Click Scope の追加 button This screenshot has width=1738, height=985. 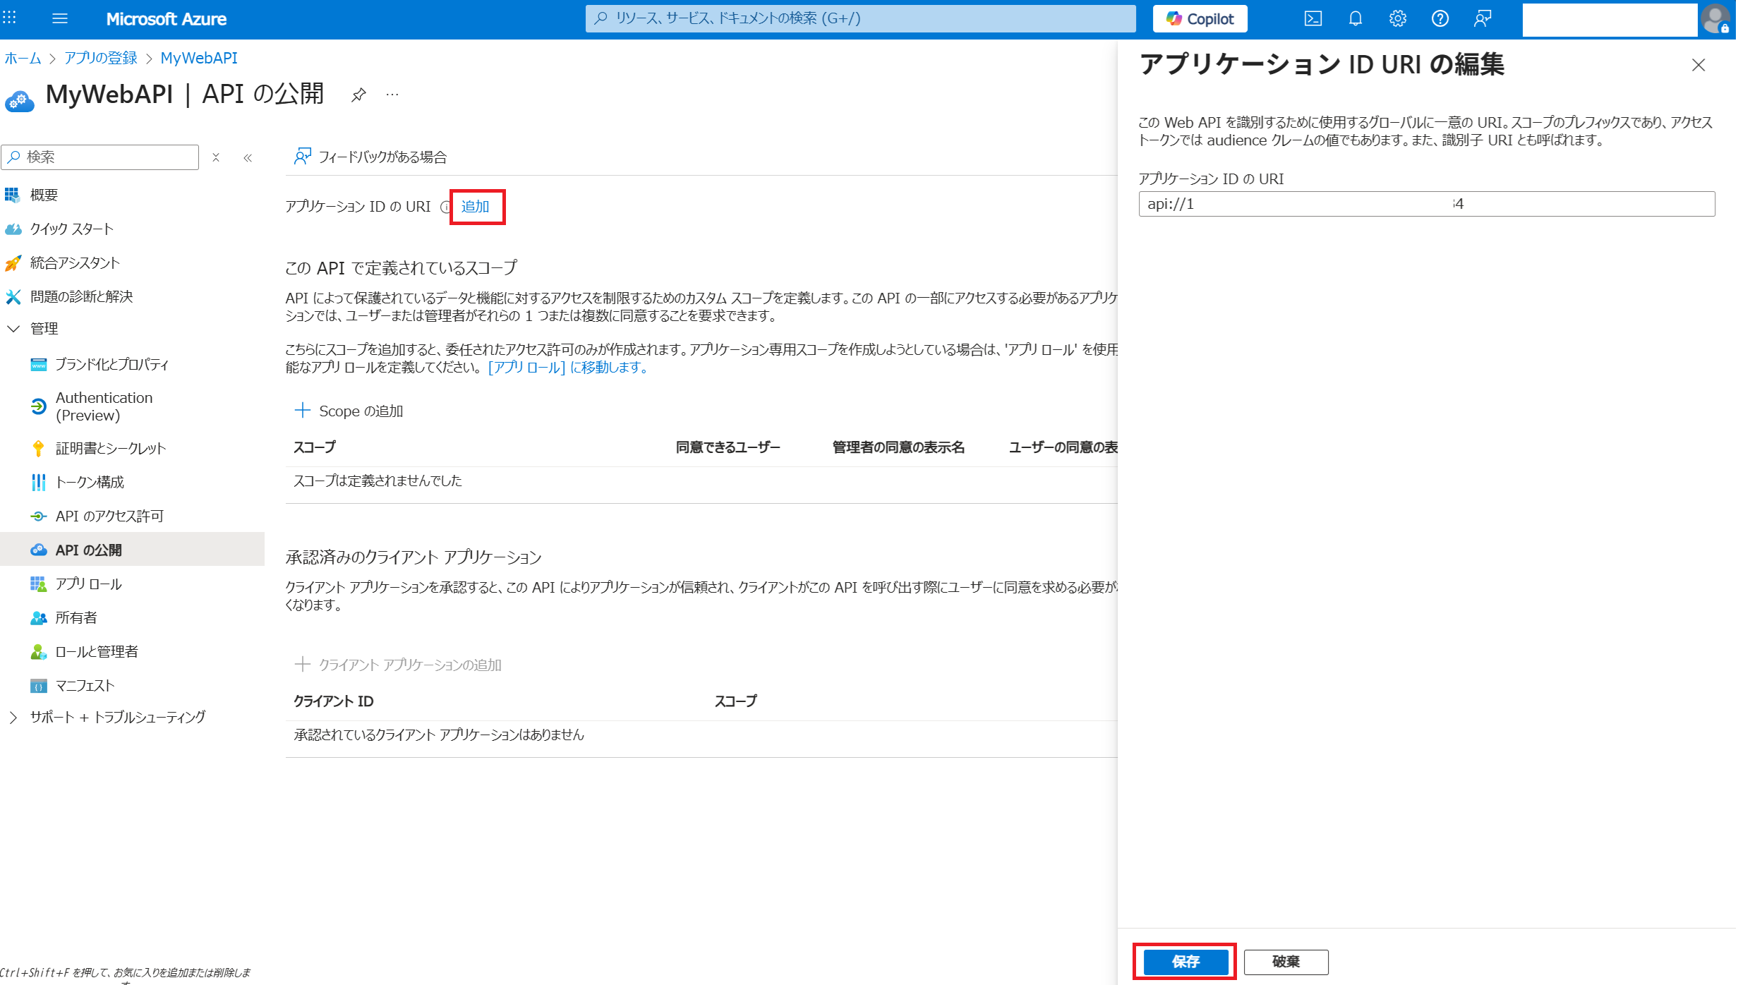(349, 411)
